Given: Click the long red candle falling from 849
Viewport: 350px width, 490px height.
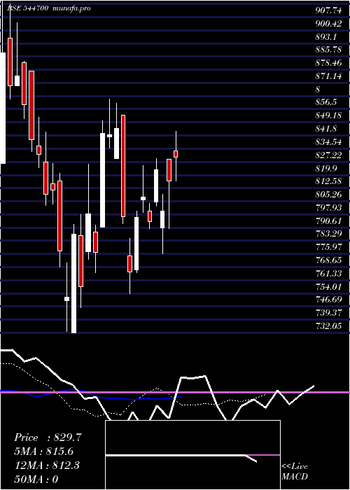Looking at the screenshot, I should tap(123, 166).
